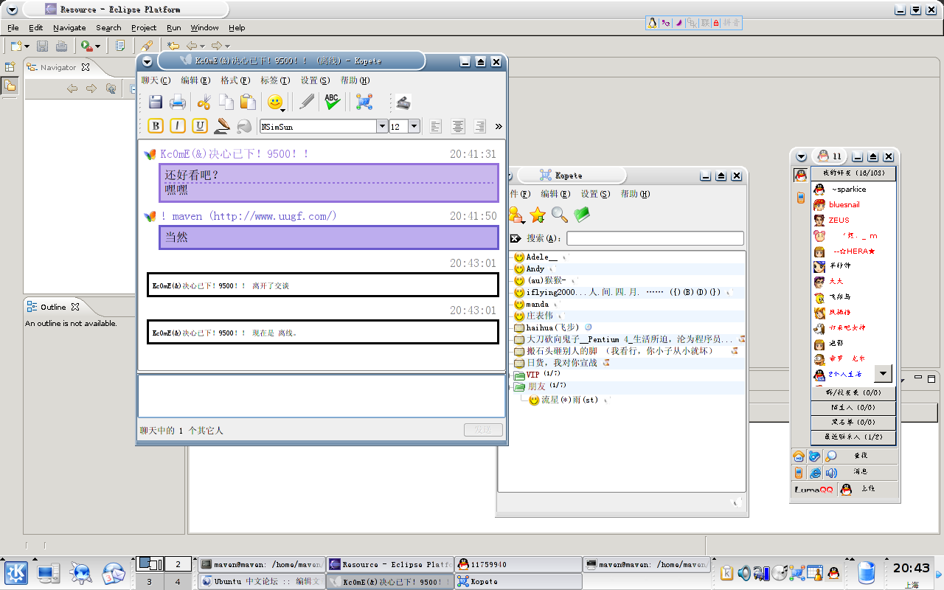The width and height of the screenshot is (944, 590).
Task: Select contact manda in Kopete list
Action: coord(538,305)
